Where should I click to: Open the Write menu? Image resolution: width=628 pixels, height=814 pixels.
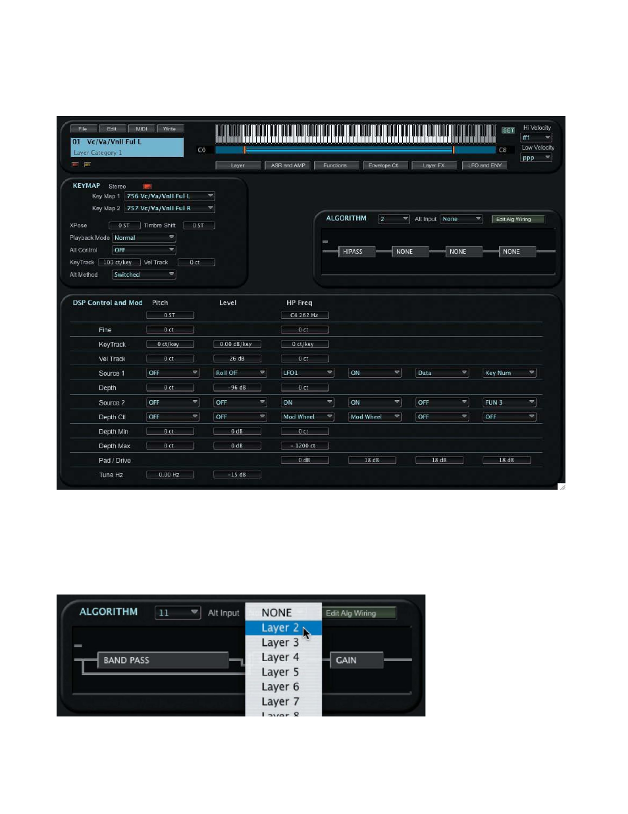click(x=170, y=129)
